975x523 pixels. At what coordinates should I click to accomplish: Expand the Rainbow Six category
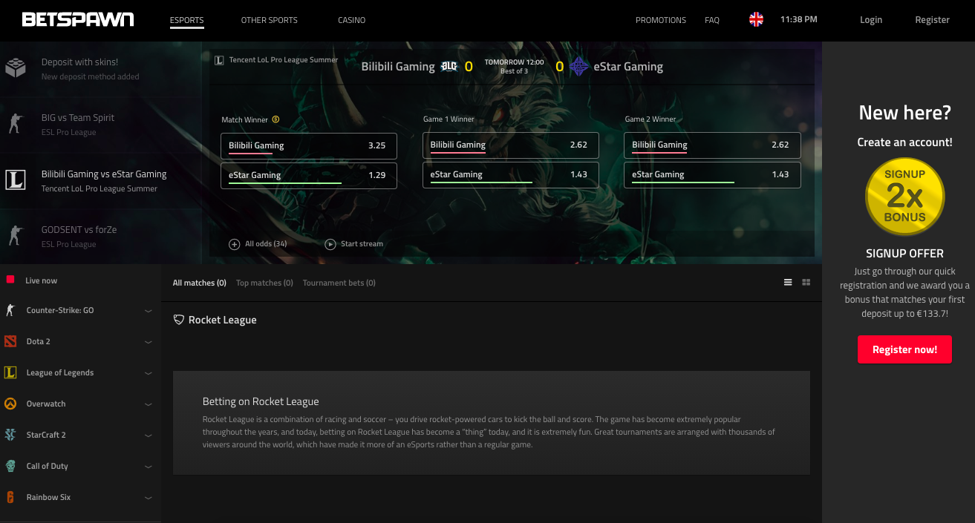(149, 498)
